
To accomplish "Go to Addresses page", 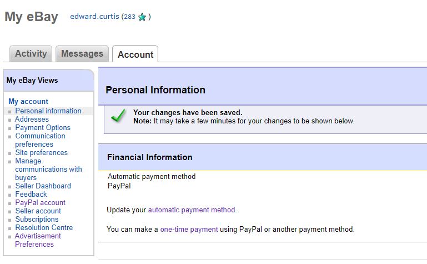I will click(x=32, y=119).
